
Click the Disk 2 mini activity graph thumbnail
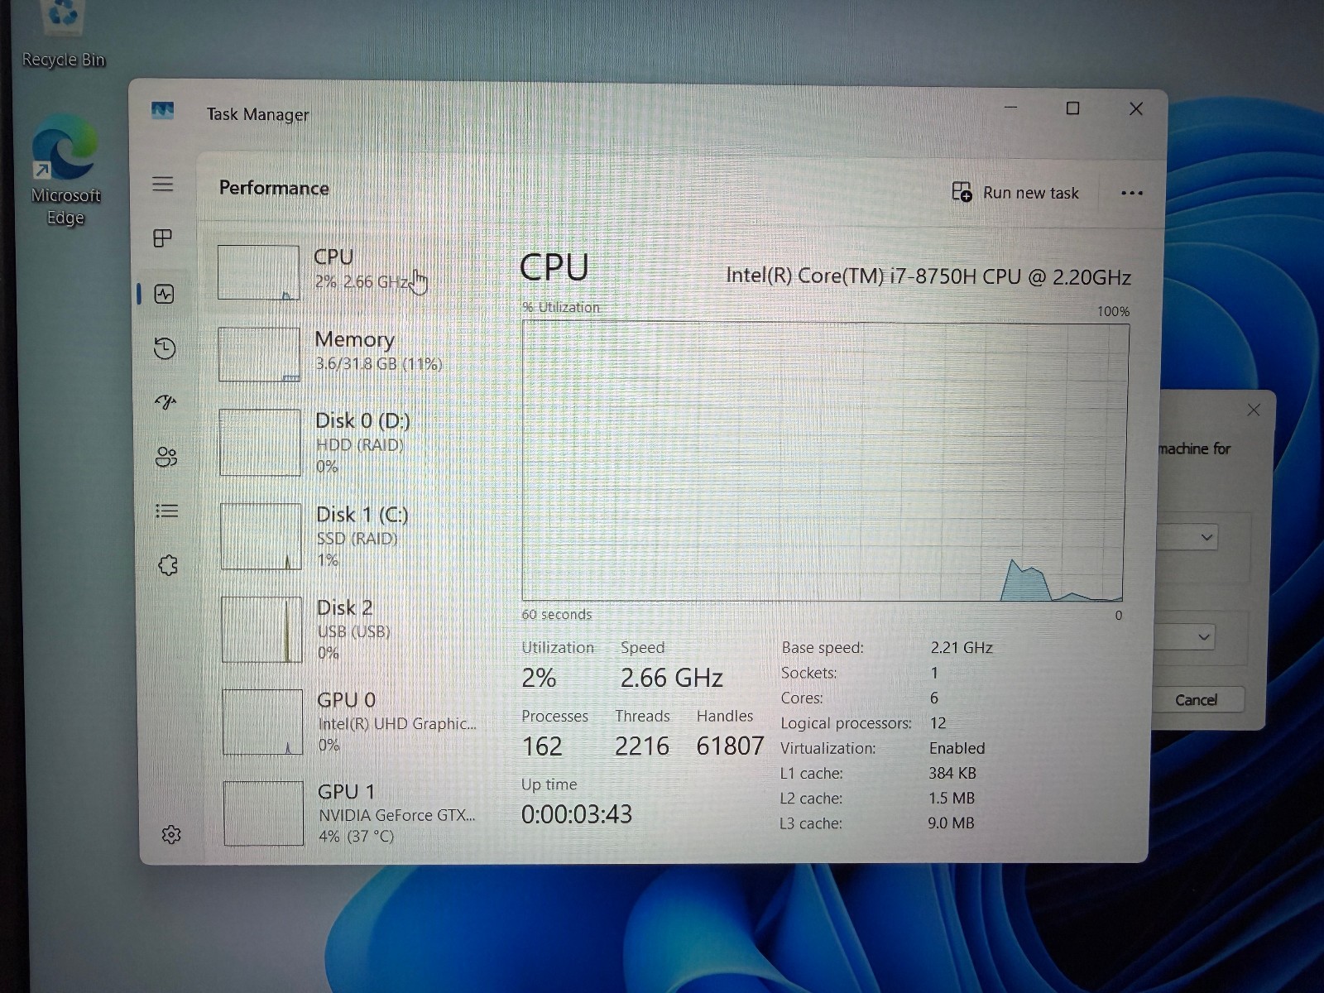click(x=262, y=630)
